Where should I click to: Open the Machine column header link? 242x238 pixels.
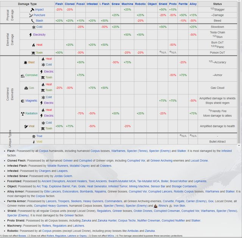[127, 4]
